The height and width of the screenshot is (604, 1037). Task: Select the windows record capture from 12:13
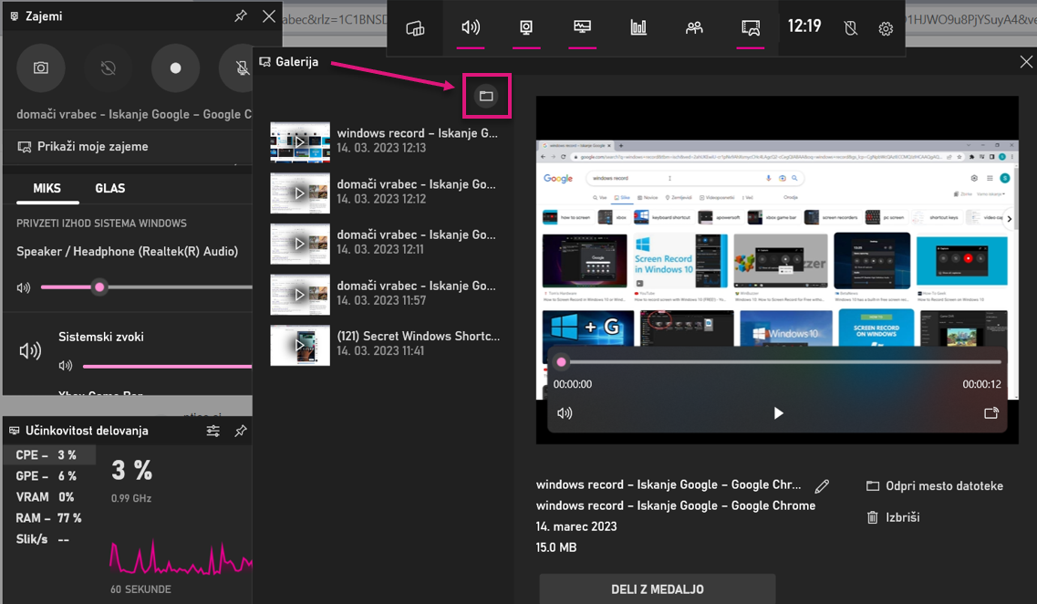tap(385, 141)
